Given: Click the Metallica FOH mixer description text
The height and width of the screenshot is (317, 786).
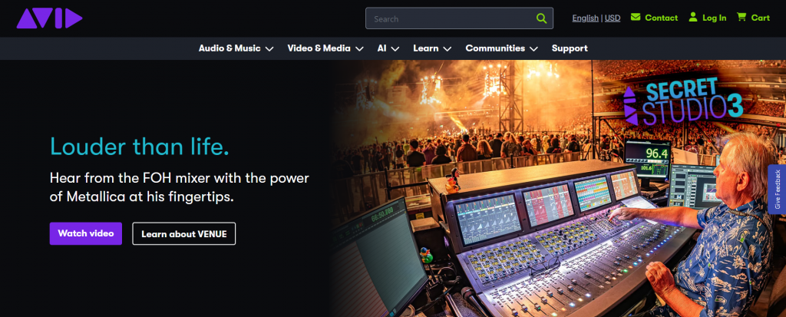Looking at the screenshot, I should 180,187.
